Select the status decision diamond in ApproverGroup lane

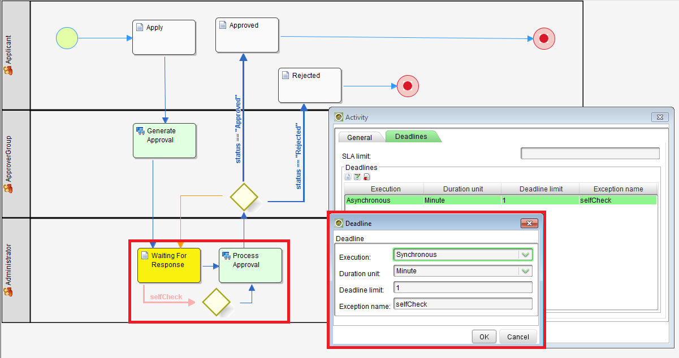pos(244,198)
